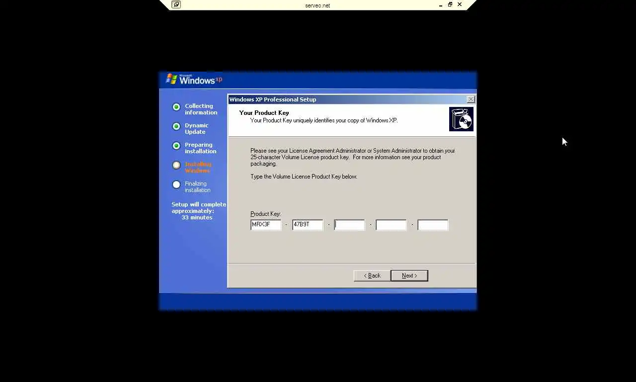This screenshot has height=382, width=636.
Task: Click the serveo.net title text
Action: (318, 5)
